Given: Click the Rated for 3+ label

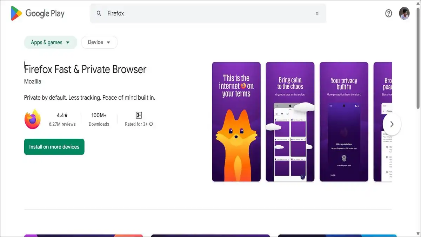Looking at the screenshot, I should point(136,124).
